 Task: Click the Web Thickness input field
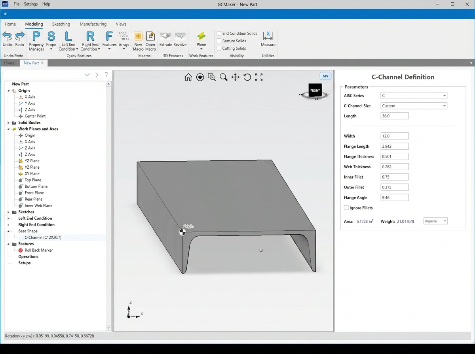click(395, 167)
